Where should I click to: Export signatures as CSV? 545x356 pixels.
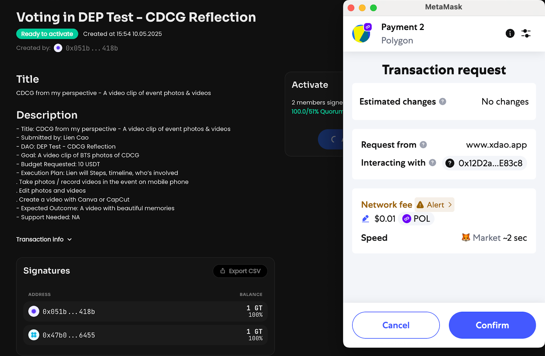[x=240, y=271]
